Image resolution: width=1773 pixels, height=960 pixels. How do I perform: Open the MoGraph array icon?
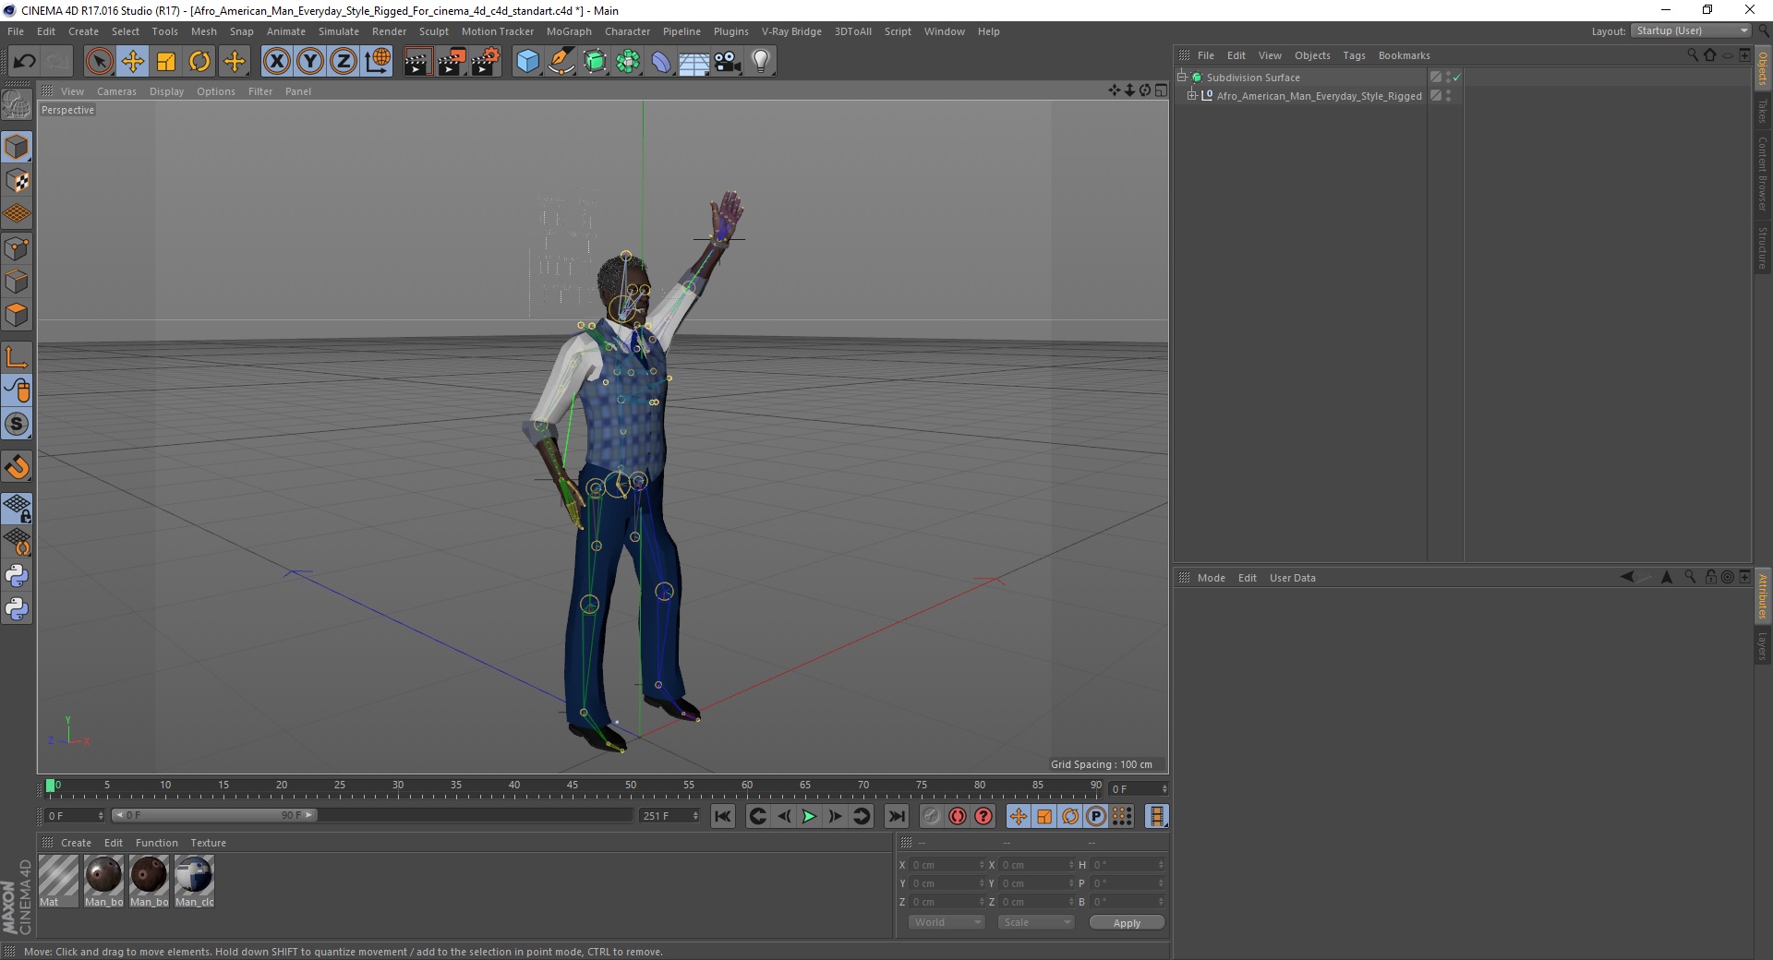tap(628, 62)
